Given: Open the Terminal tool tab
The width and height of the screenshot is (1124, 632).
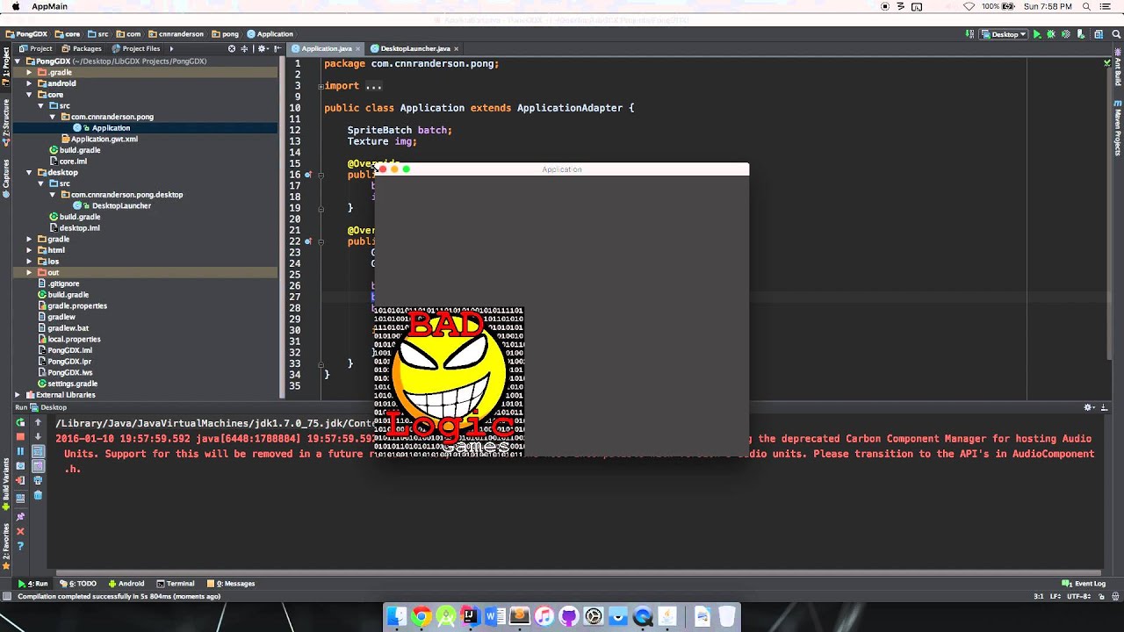Looking at the screenshot, I should [175, 584].
